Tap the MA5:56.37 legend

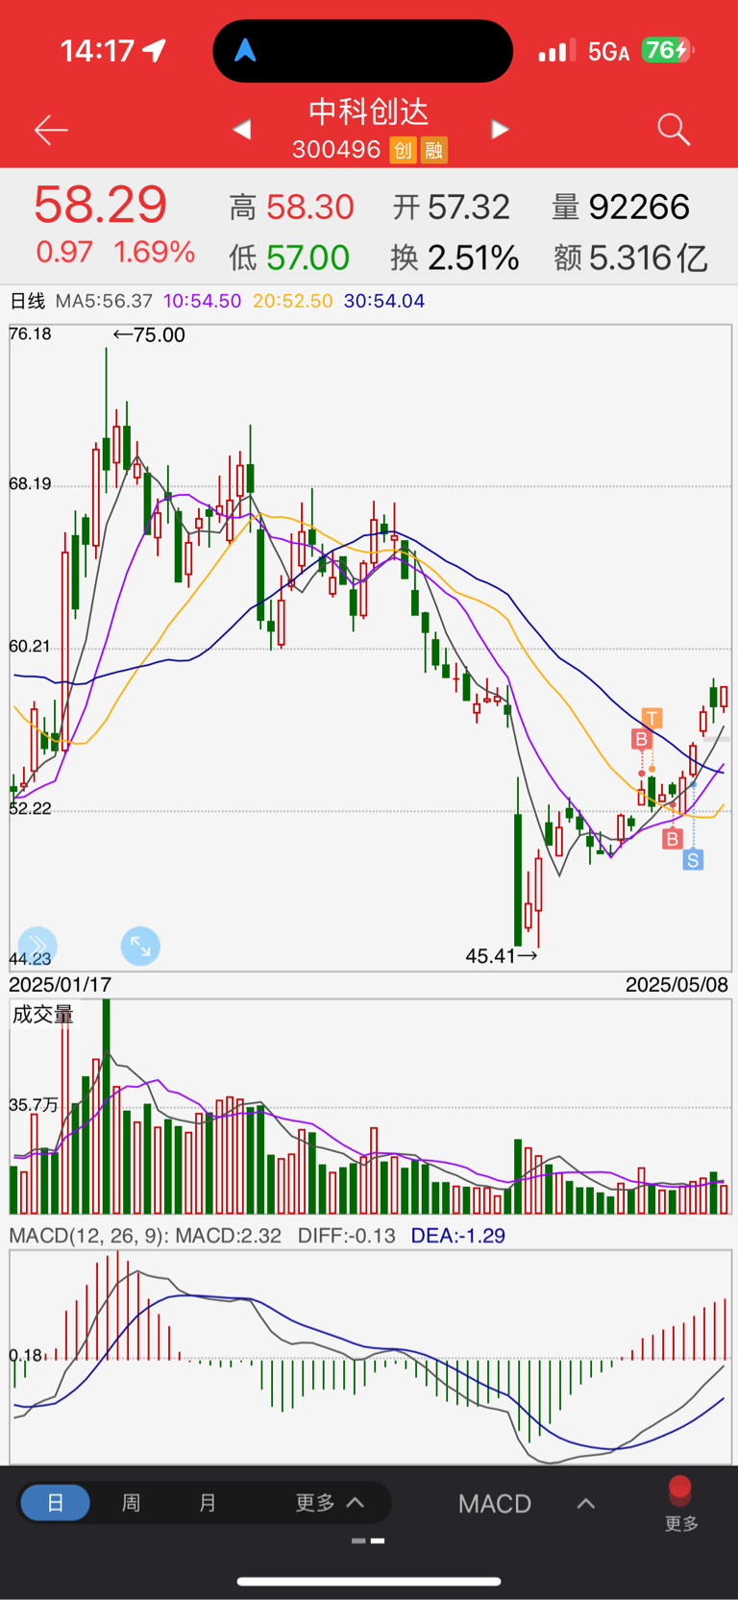click(104, 301)
